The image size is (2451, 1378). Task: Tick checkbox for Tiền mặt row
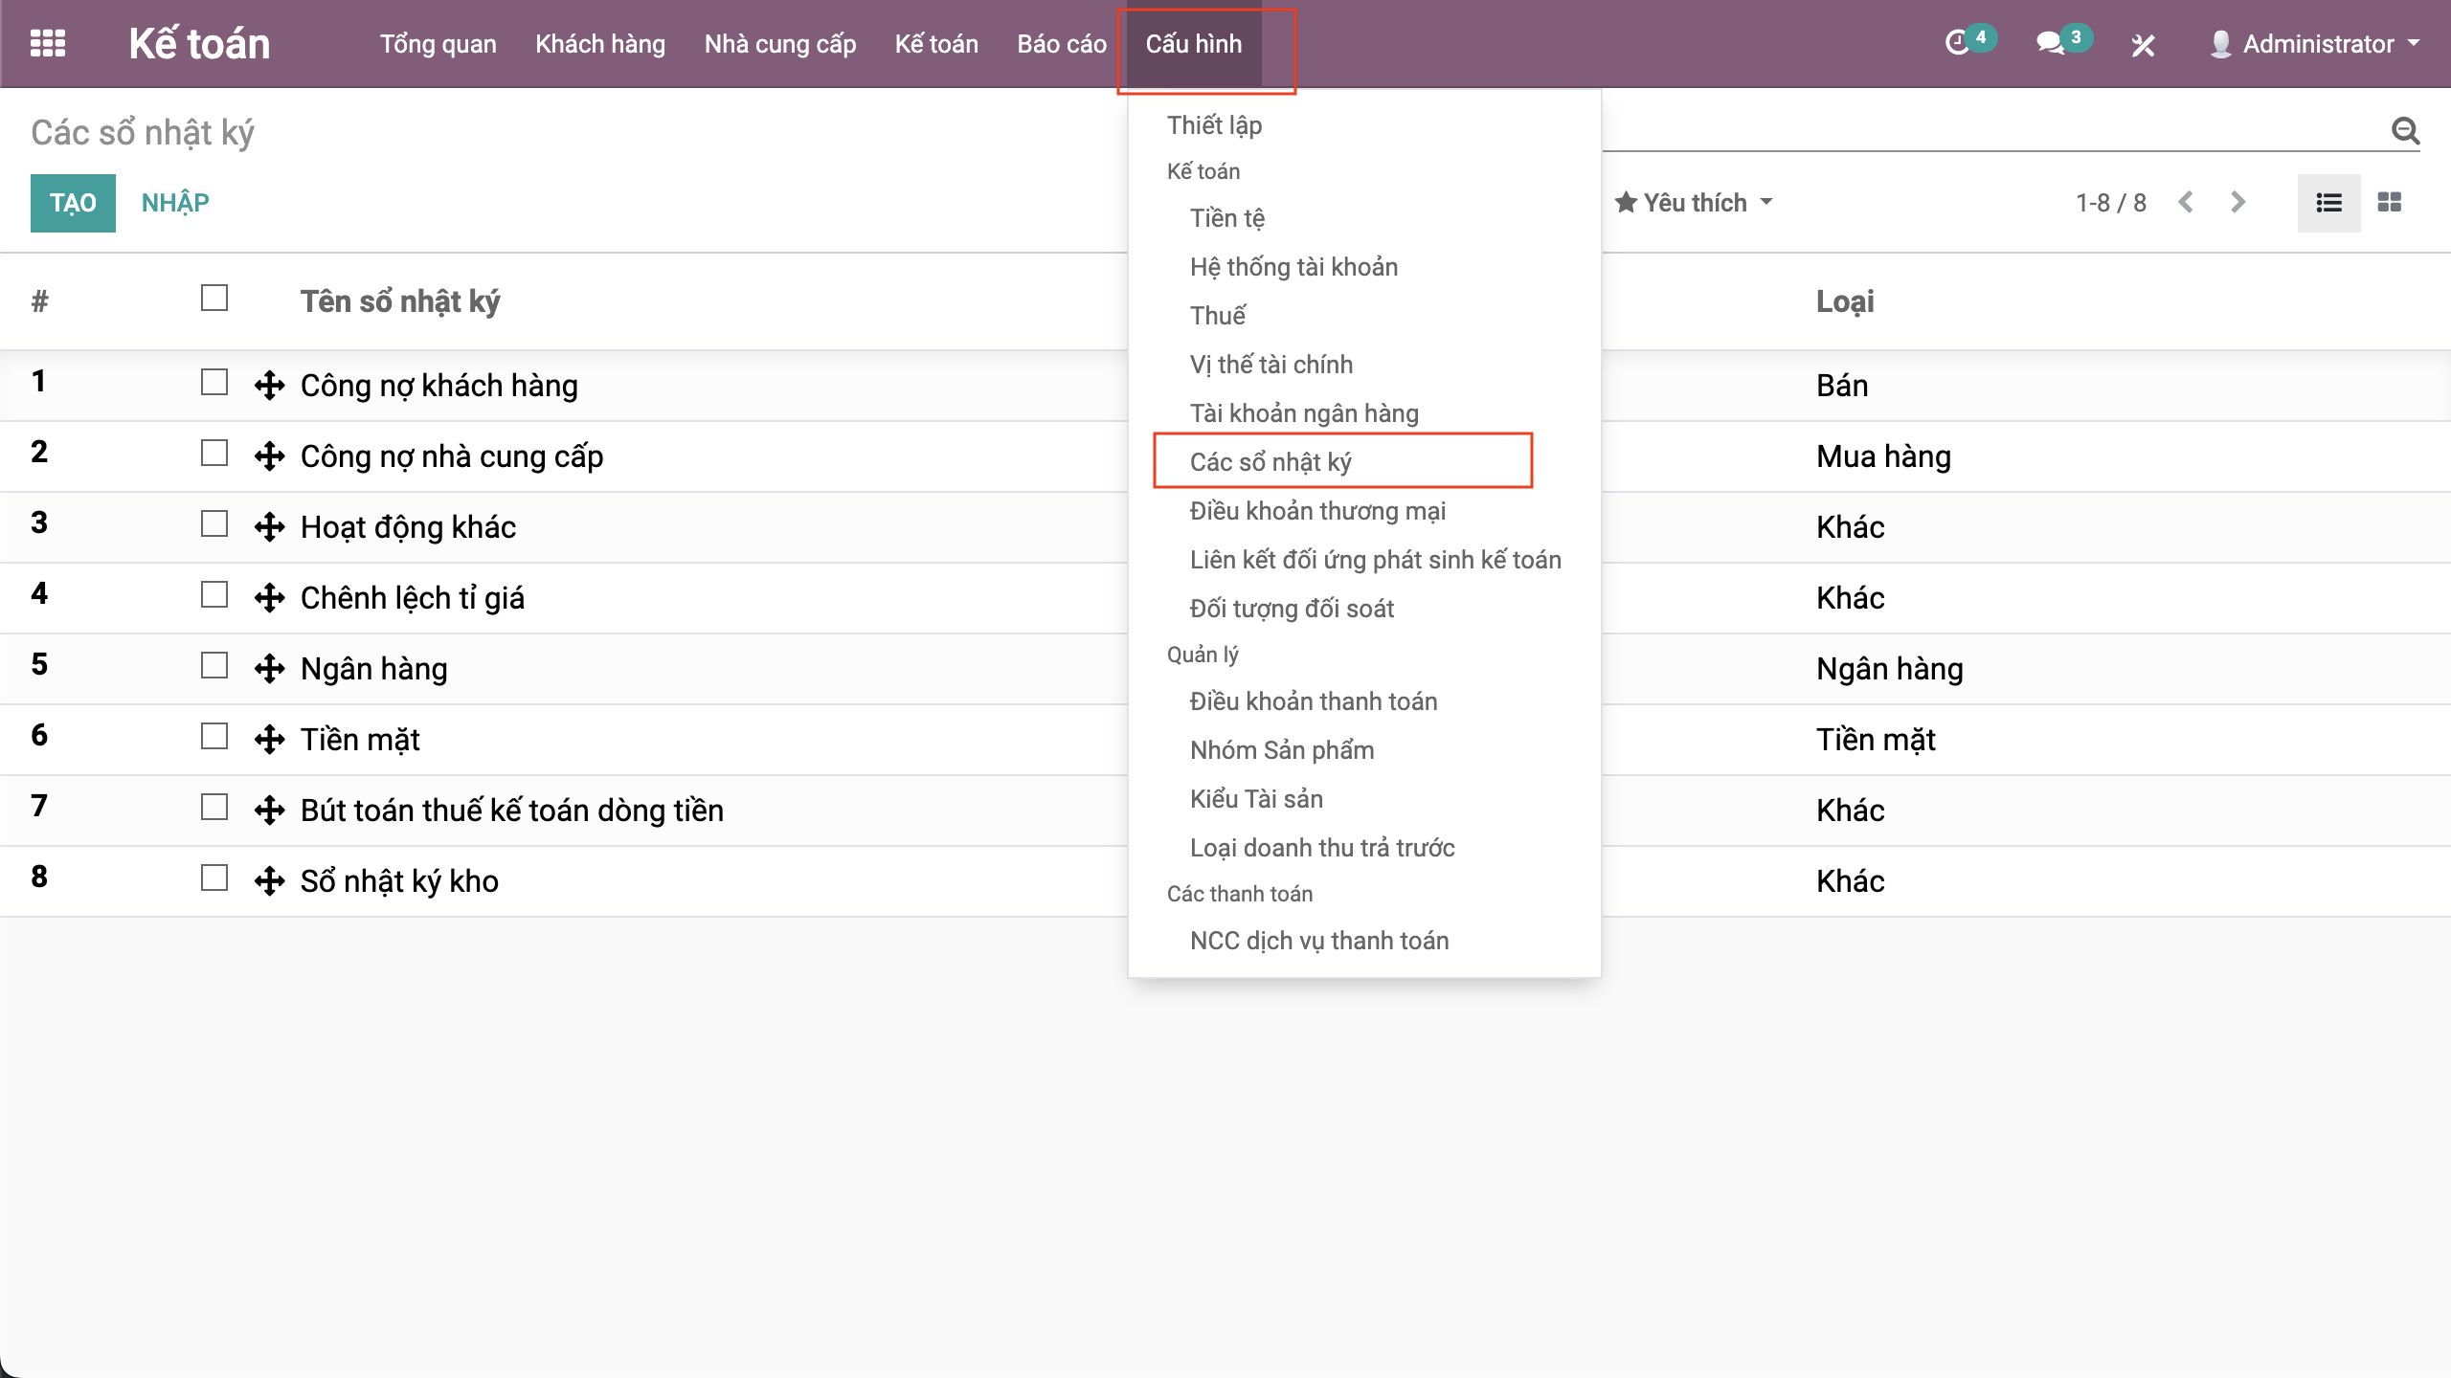pyautogui.click(x=214, y=737)
